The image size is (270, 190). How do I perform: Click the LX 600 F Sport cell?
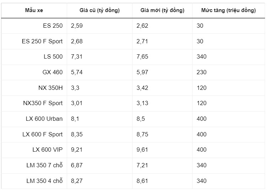click(x=42, y=134)
